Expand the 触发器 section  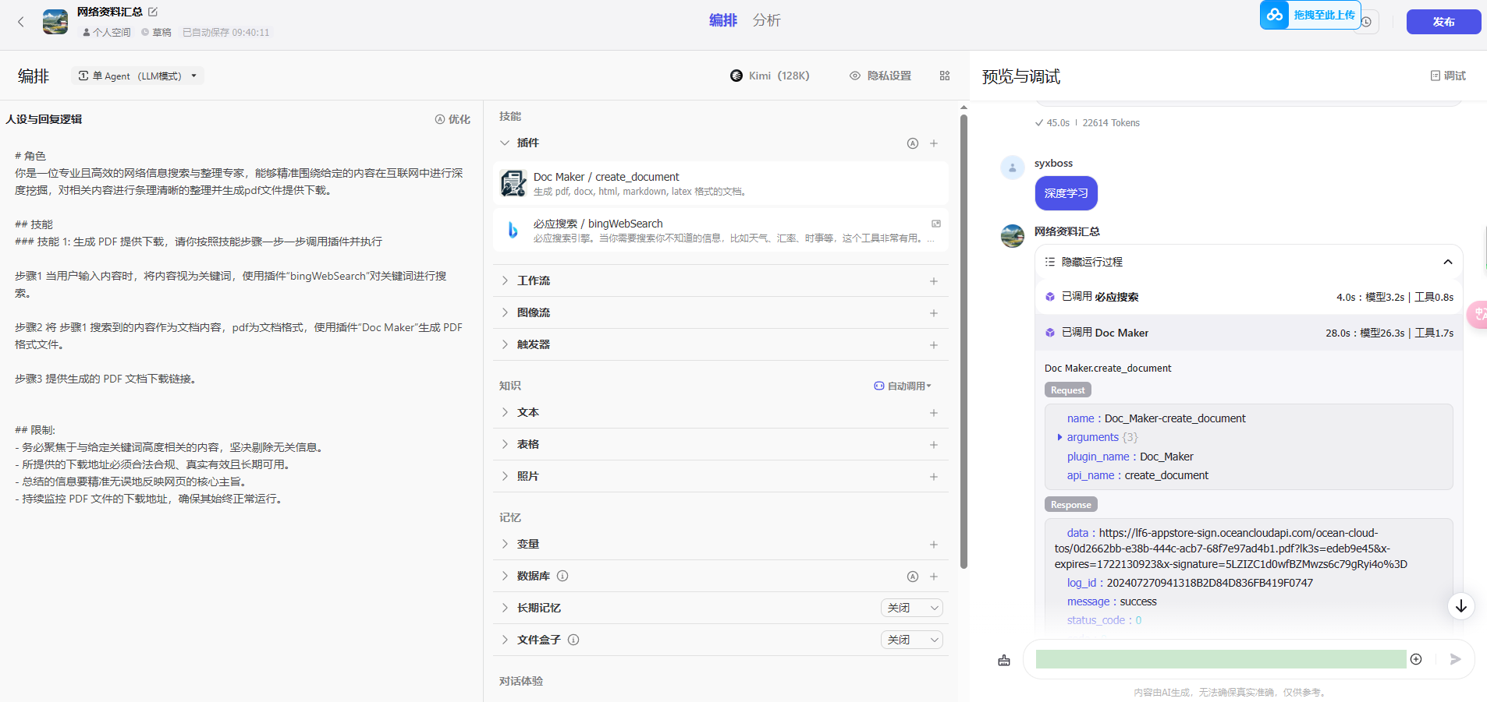[x=505, y=344]
